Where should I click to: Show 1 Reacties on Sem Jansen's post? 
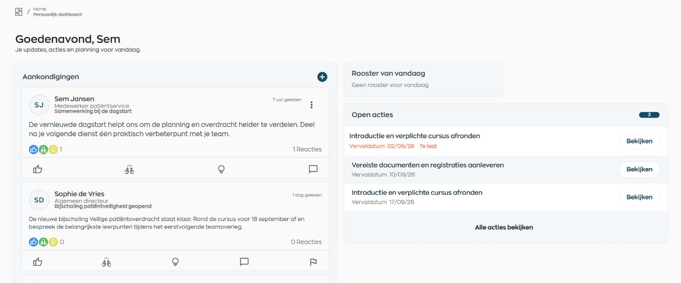tap(307, 149)
